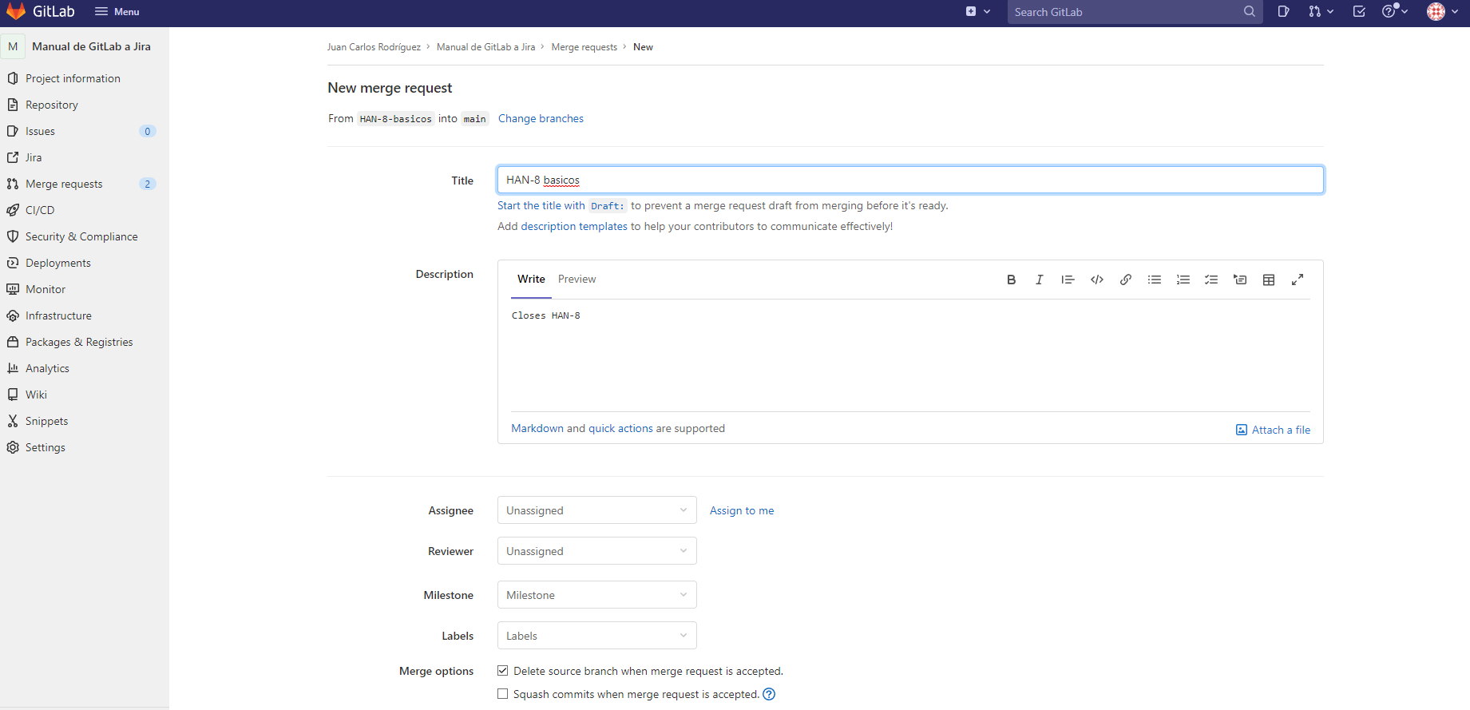This screenshot has width=1470, height=710.
Task: Click in the Title input field
Action: (x=910, y=180)
